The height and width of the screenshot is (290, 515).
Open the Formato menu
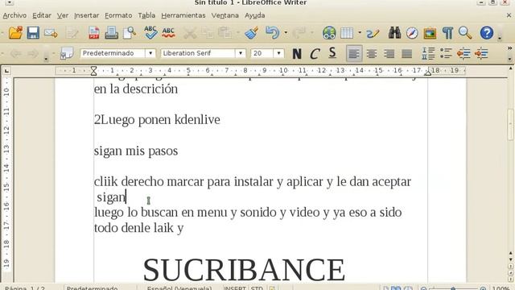(x=118, y=15)
